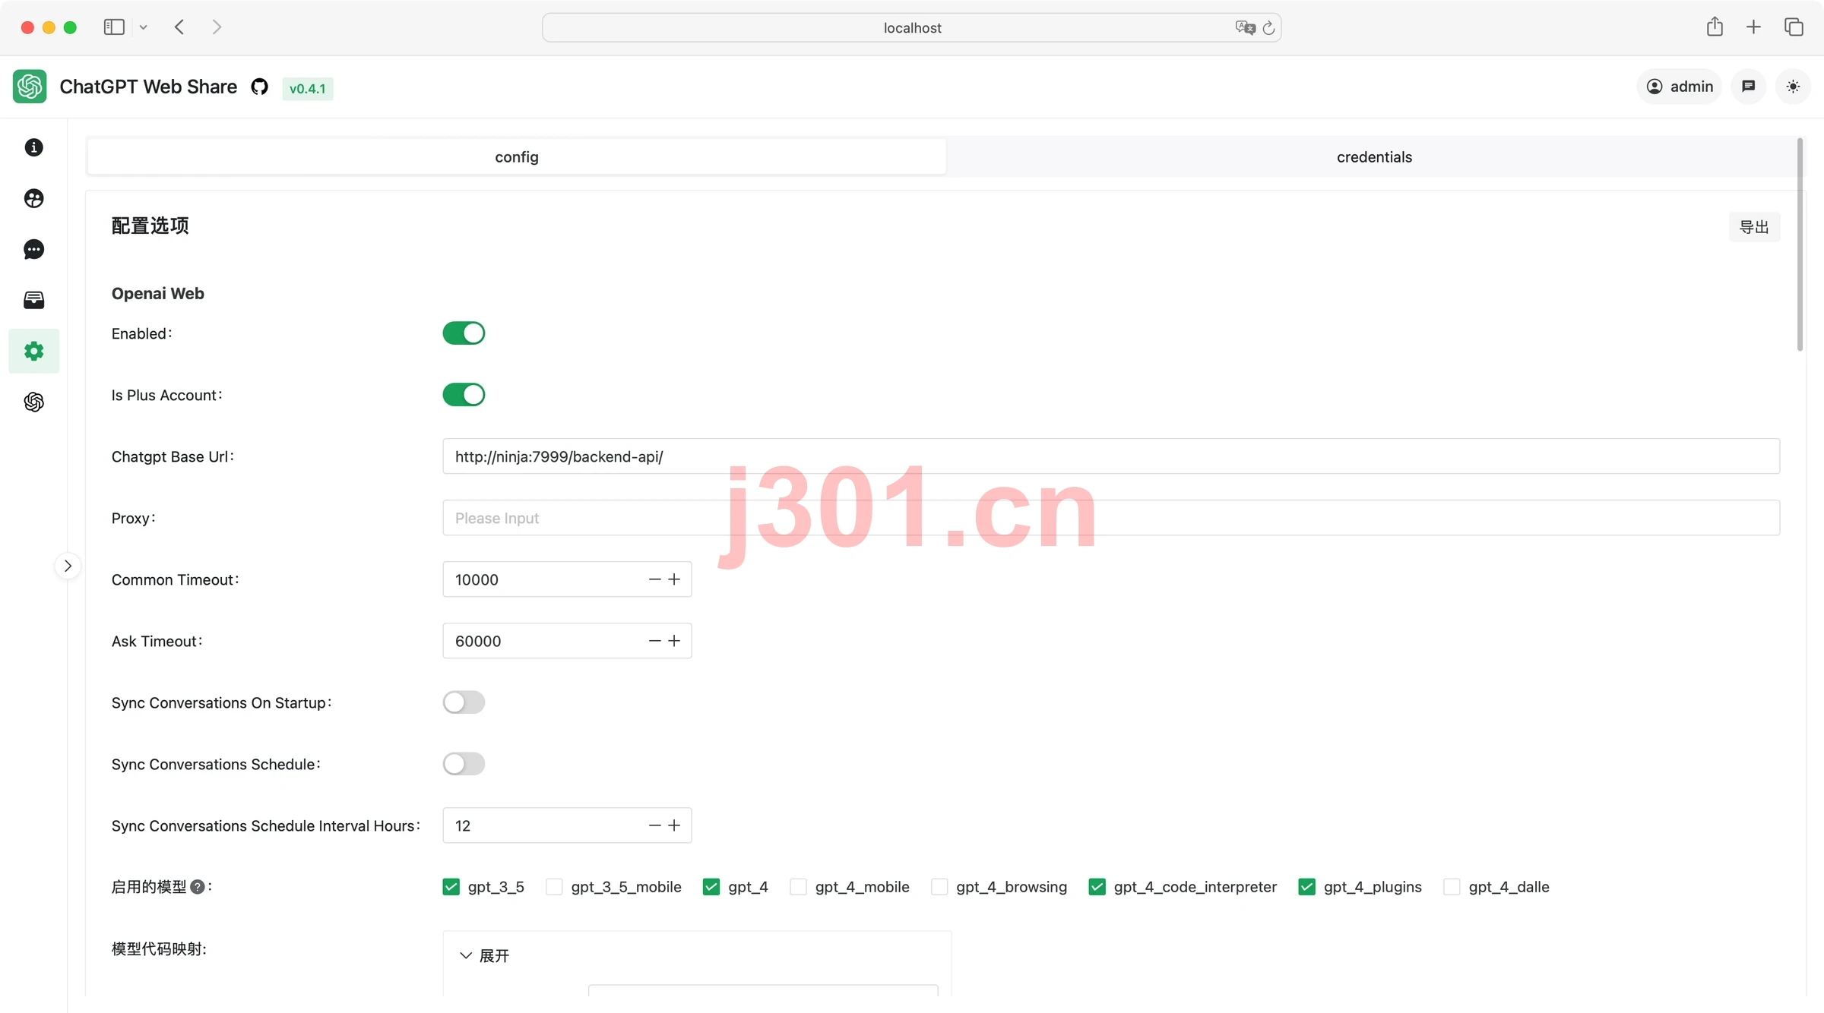Viewport: 1824px width, 1013px height.
Task: Open a new tab with the plus icon
Action: pyautogui.click(x=1753, y=27)
